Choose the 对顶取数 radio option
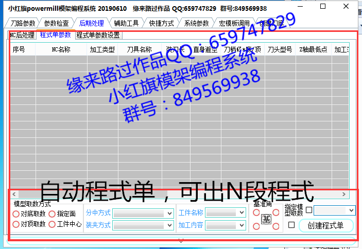Screen dimensions: 362x249 click(16, 224)
